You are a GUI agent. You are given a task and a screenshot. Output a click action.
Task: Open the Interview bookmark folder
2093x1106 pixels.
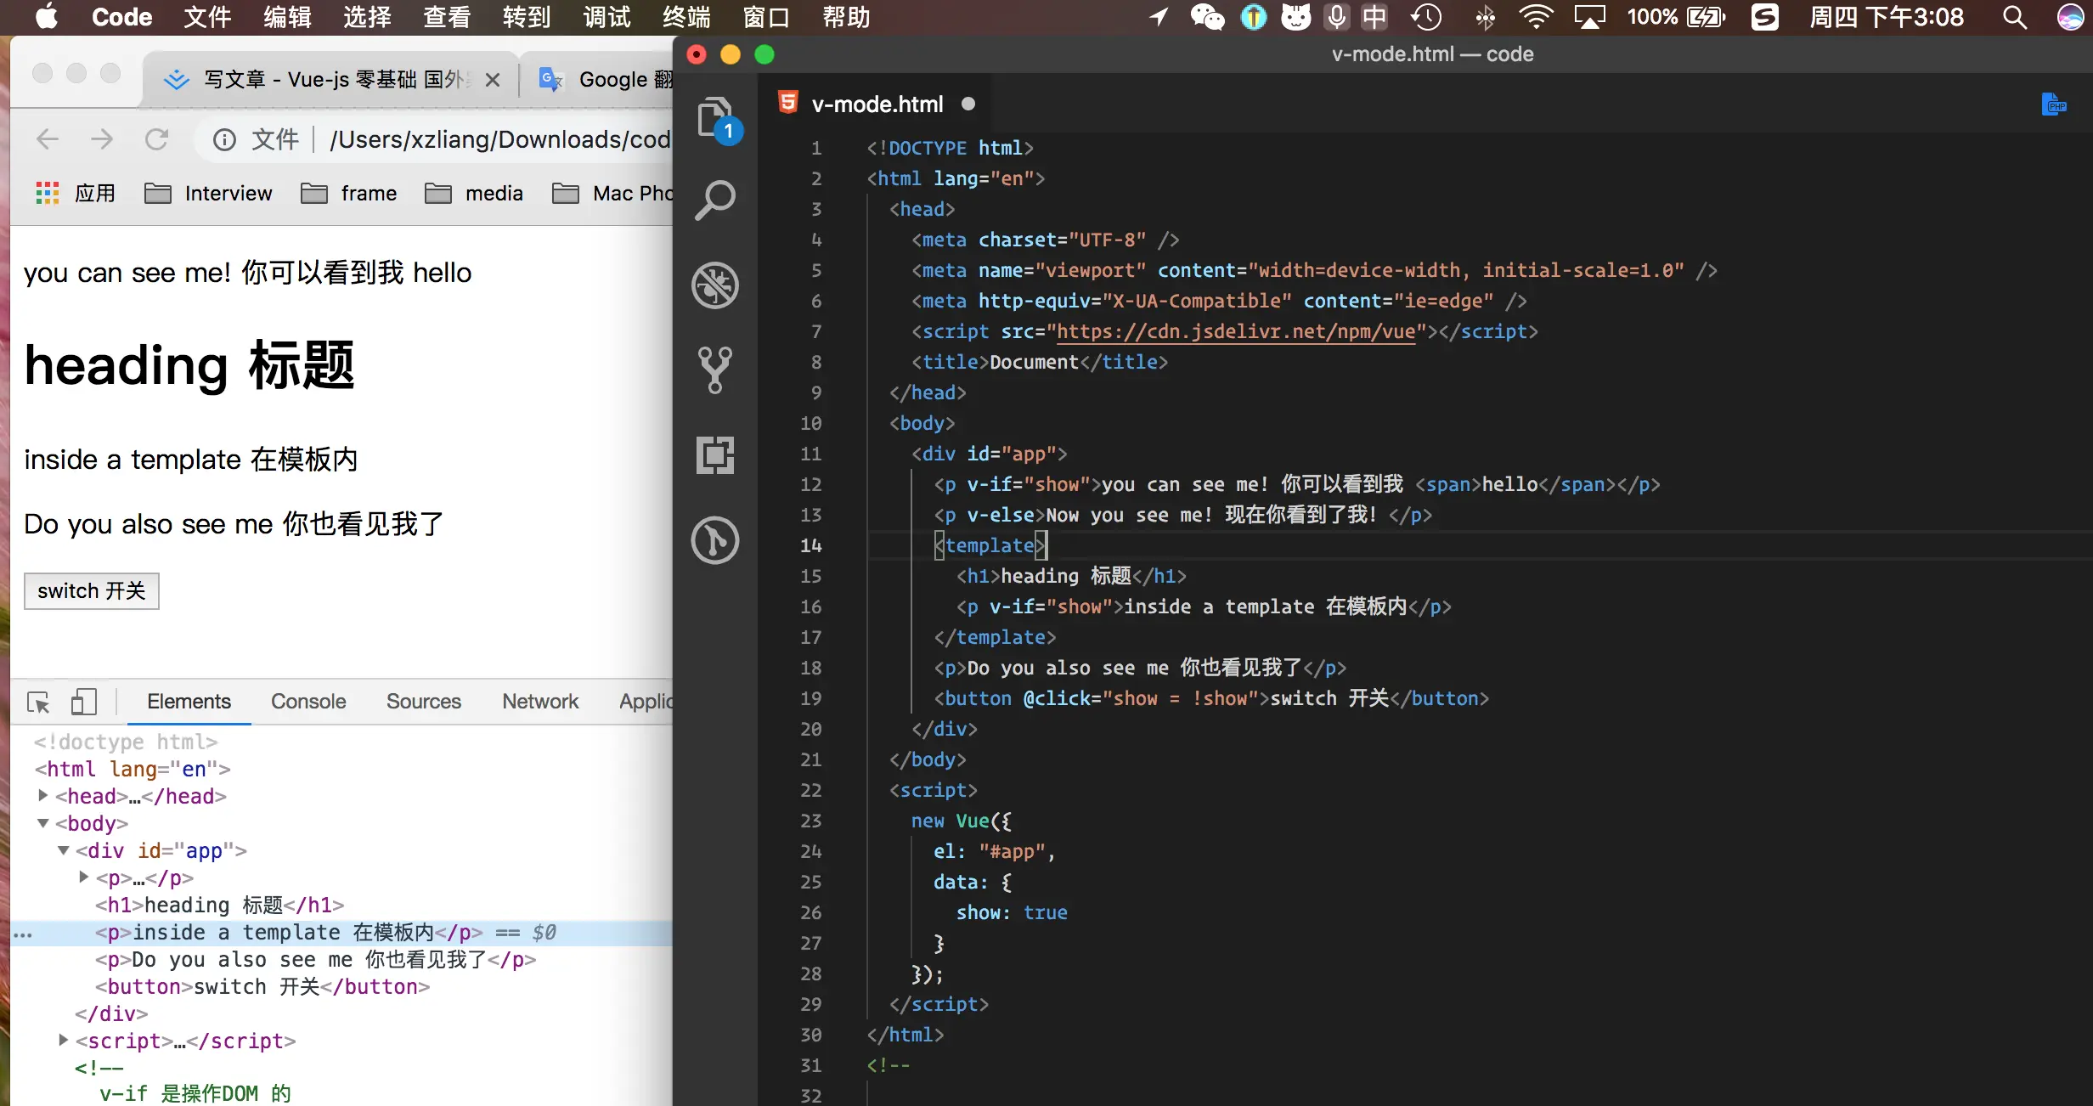coord(208,194)
